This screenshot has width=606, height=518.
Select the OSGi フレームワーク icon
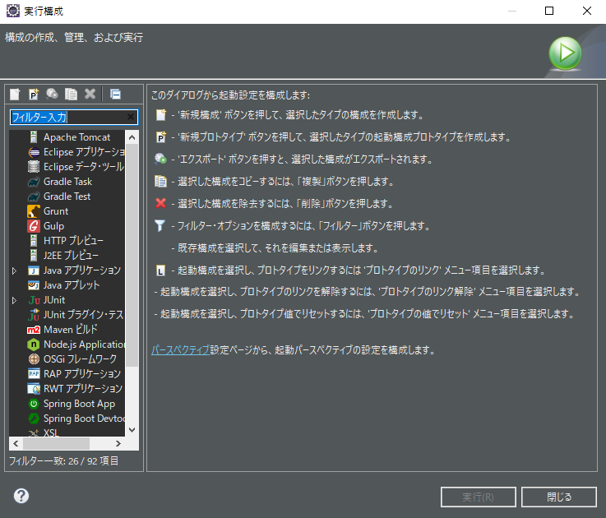pyautogui.click(x=34, y=358)
